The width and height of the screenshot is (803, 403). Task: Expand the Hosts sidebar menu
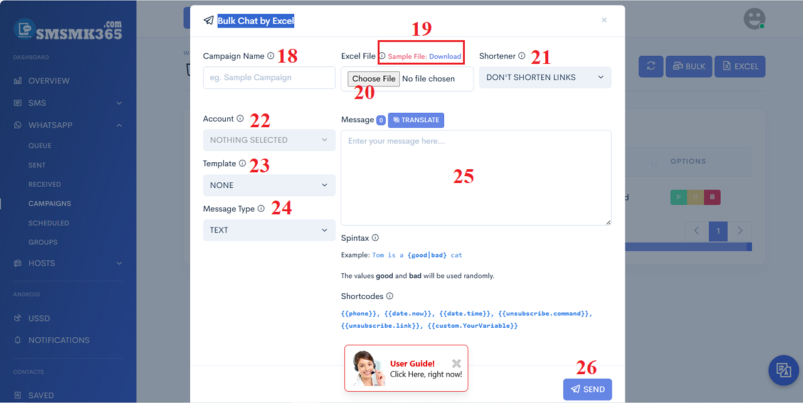68,263
